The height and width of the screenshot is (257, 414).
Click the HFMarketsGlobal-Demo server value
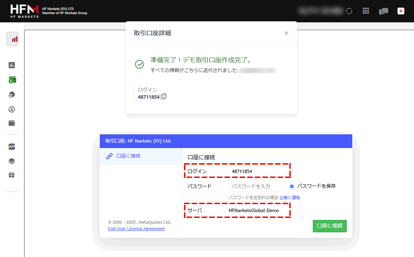pyautogui.click(x=254, y=211)
